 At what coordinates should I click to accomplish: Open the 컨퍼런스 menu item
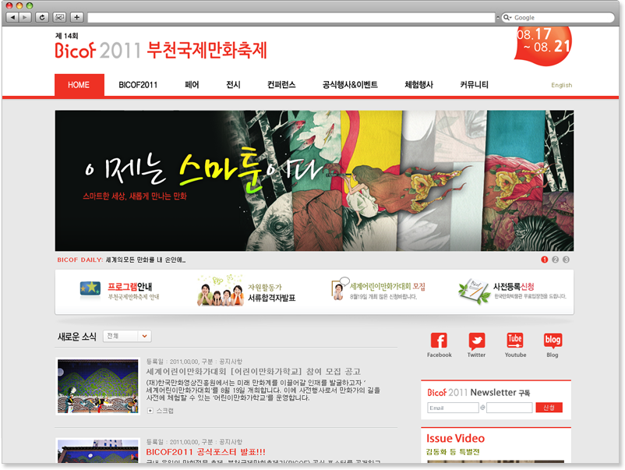(281, 85)
